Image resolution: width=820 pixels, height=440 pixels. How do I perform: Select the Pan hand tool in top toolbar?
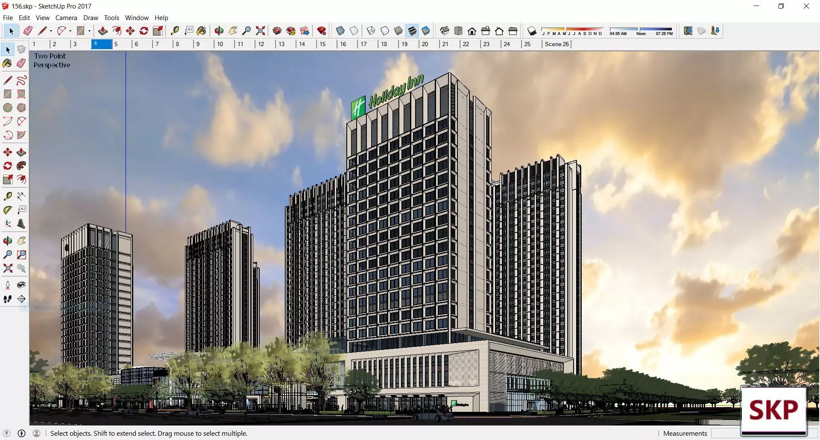click(x=233, y=31)
